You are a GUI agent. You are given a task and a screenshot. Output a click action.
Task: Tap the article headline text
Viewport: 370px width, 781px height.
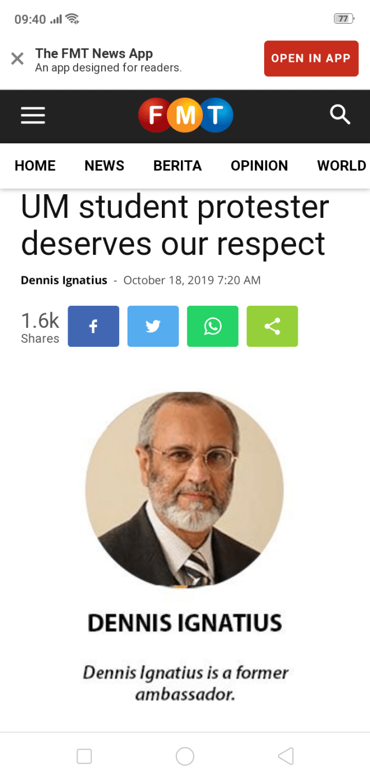(175, 225)
